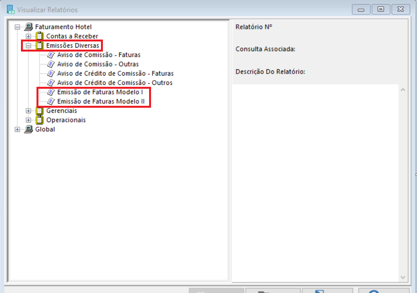The height and width of the screenshot is (293, 417).
Task: Click description scrollbar up arrow
Action: coord(403,90)
